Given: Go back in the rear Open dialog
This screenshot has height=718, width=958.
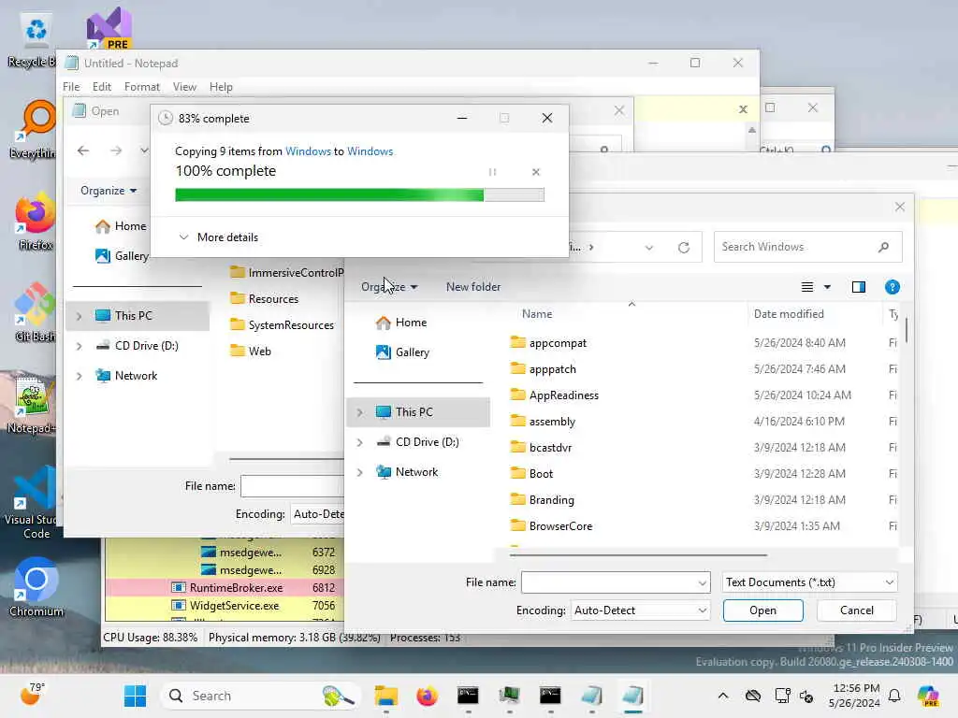Looking at the screenshot, I should (83, 151).
